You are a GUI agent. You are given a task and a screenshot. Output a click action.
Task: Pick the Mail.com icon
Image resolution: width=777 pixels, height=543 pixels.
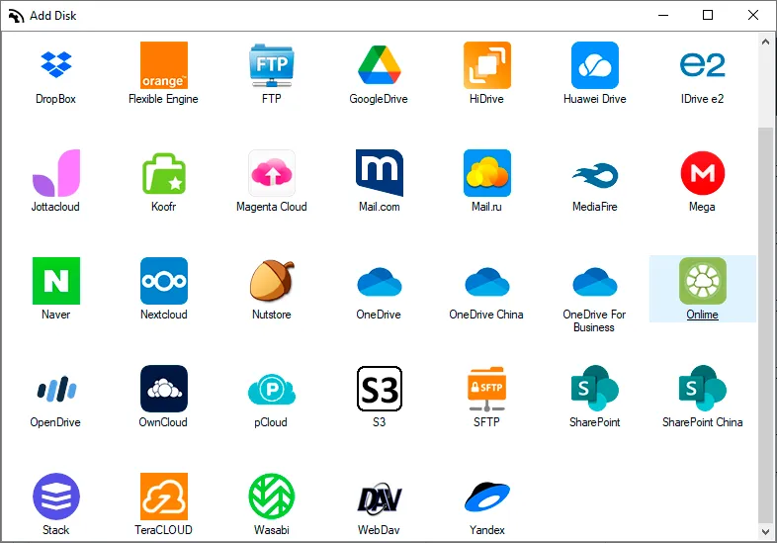[x=379, y=172]
